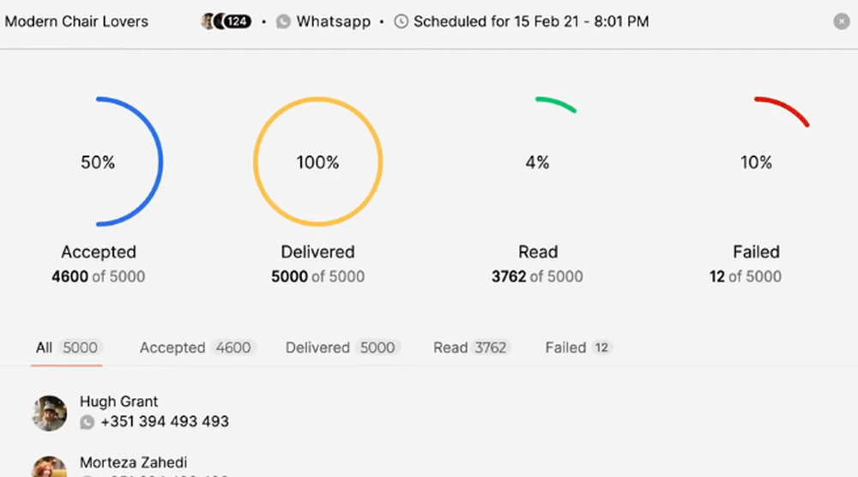
Task: Click WhatsApp icon next to Hugh Grant's number
Action: tap(87, 422)
